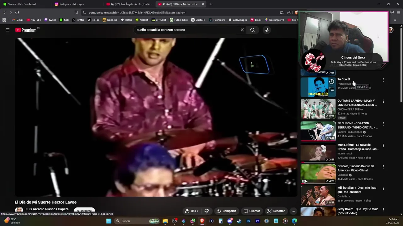Open the ChatGPT bookmark
The image size is (403, 226).
click(198, 20)
